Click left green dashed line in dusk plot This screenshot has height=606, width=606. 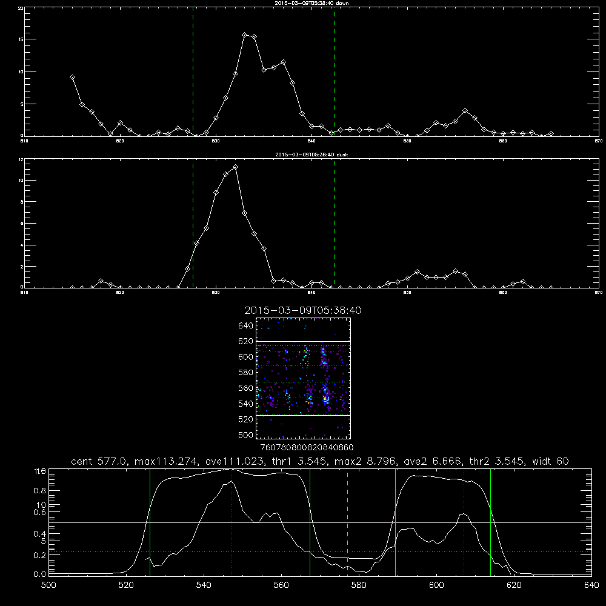click(x=193, y=223)
